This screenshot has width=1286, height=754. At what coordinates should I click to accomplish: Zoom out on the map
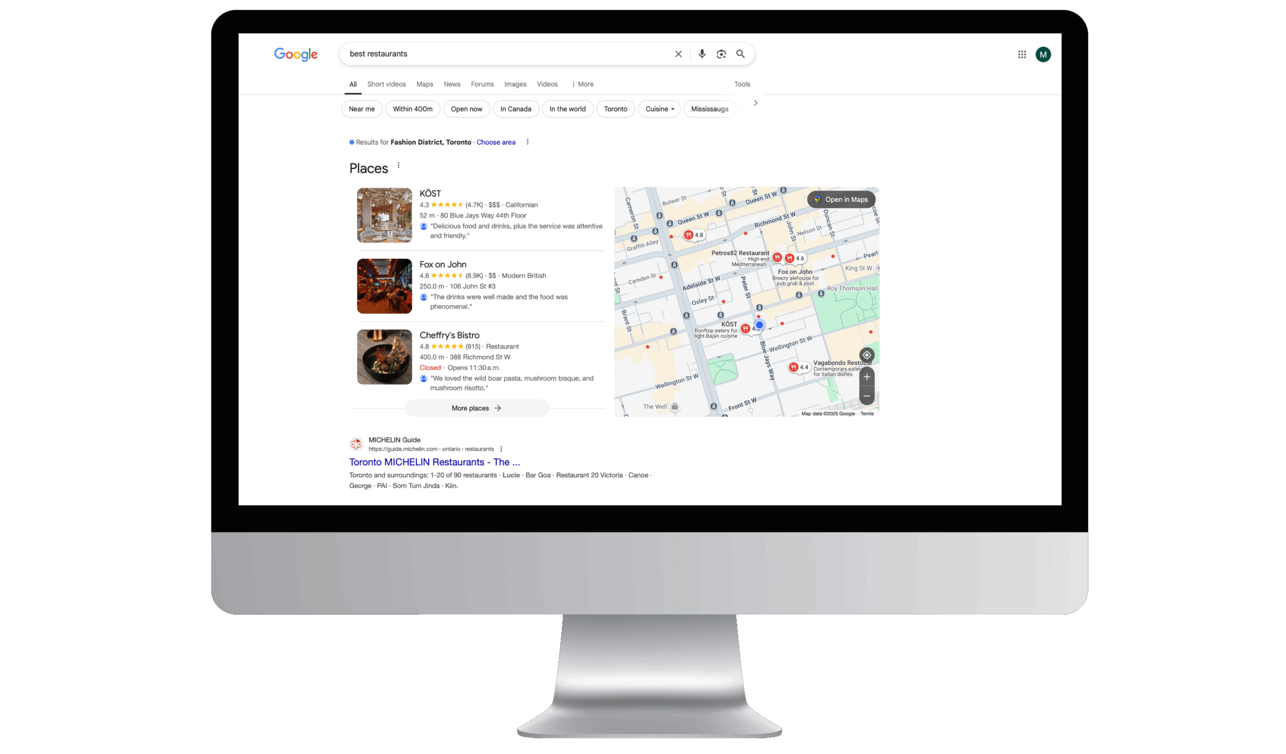(x=867, y=396)
